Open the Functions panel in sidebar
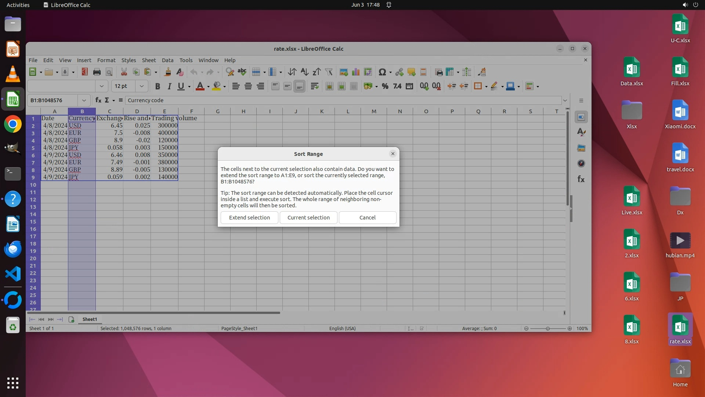The width and height of the screenshot is (705, 397). point(581,179)
